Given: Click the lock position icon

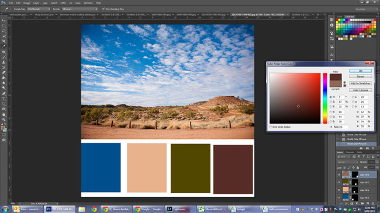Looking at the screenshot, I should click(353, 167).
